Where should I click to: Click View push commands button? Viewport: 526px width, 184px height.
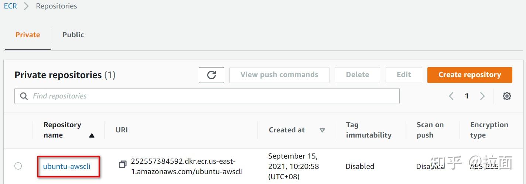(x=279, y=75)
